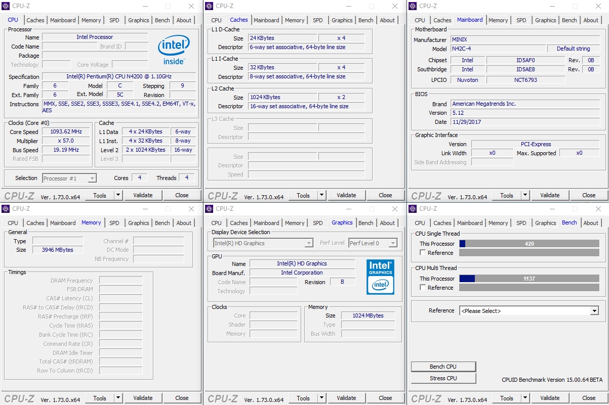Switch to the Memory tab in the Mainboard window

coord(498,20)
